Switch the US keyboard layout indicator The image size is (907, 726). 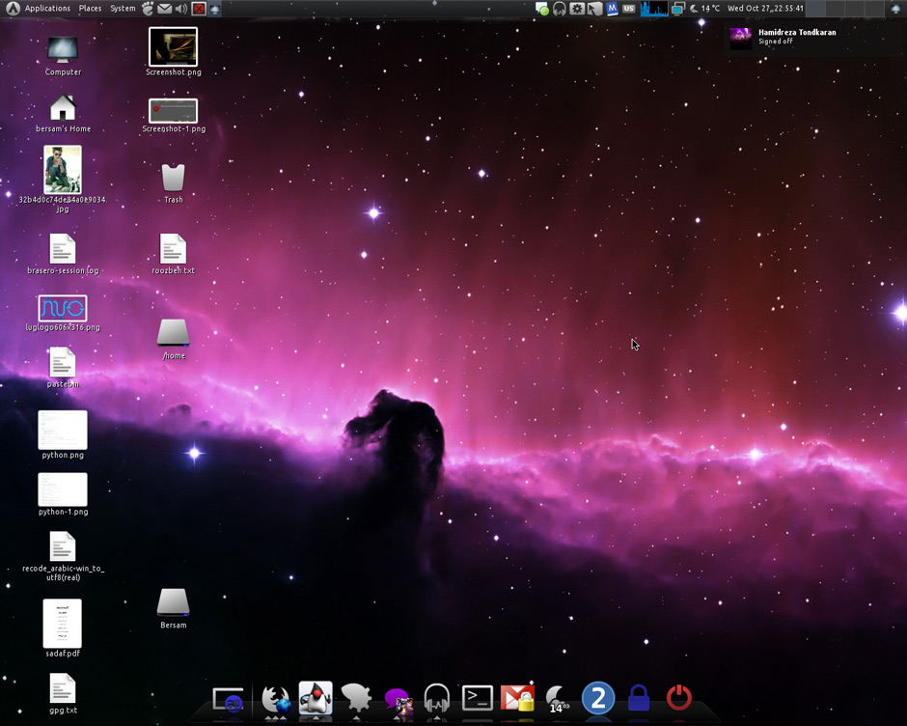629,8
